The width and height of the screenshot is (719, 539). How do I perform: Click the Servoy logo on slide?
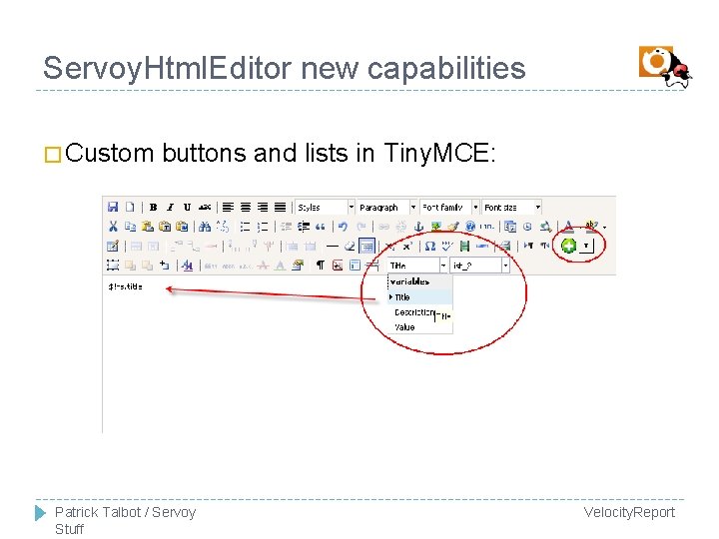665,67
